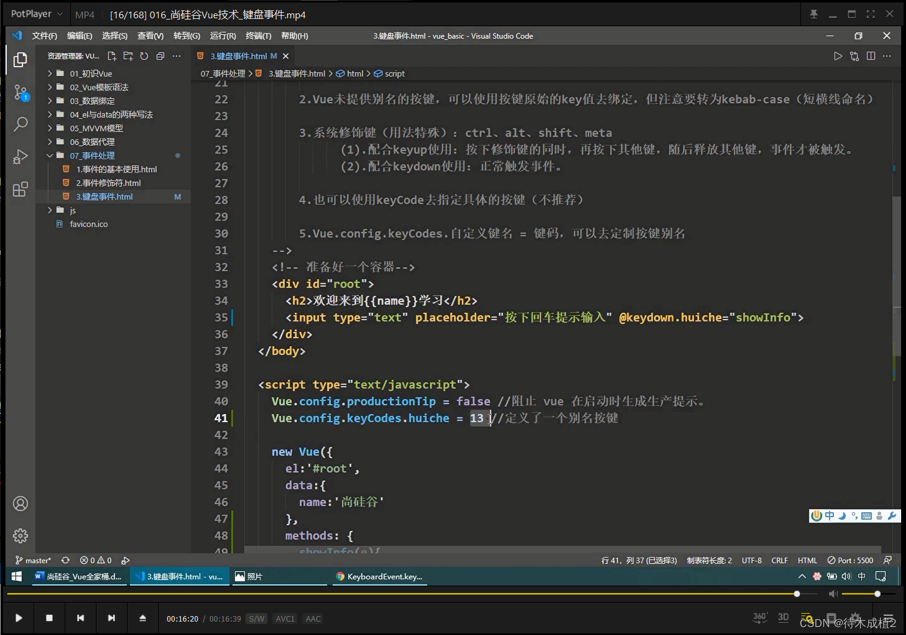Open the Run and Debug view
This screenshot has height=635, width=906.
coord(20,157)
